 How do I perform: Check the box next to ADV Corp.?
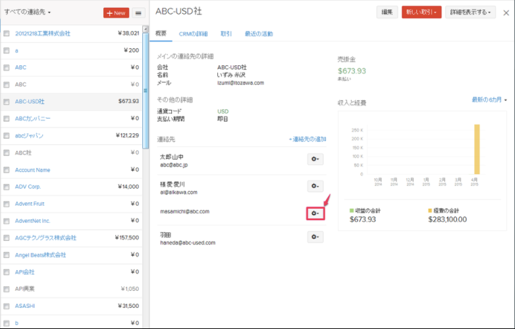(x=7, y=187)
